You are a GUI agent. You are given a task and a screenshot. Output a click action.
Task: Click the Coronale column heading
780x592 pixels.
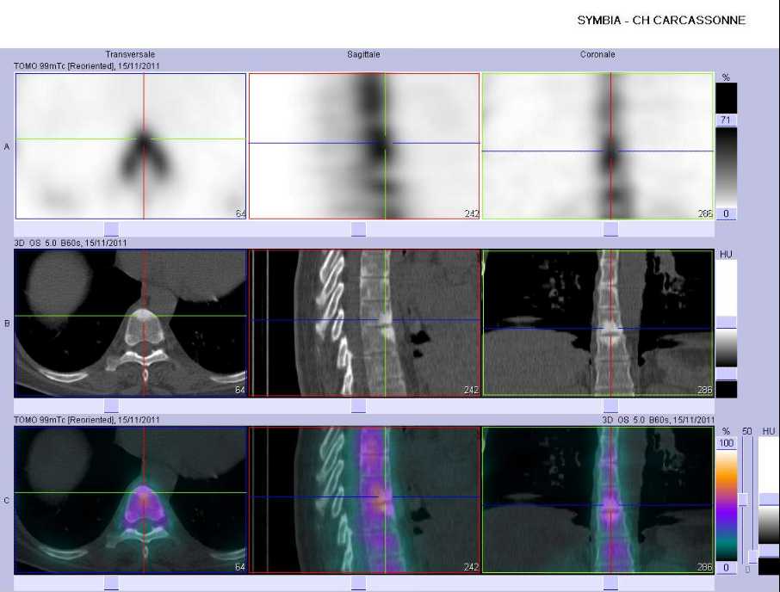coord(597,54)
